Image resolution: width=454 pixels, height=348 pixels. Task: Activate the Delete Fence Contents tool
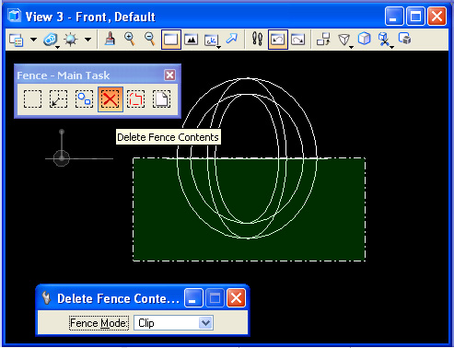pos(111,99)
